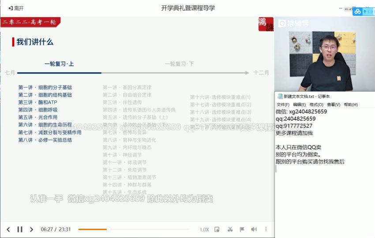375x238 pixels.
Task: Click the upload speed arrow in the widget
Action: (365, 11)
